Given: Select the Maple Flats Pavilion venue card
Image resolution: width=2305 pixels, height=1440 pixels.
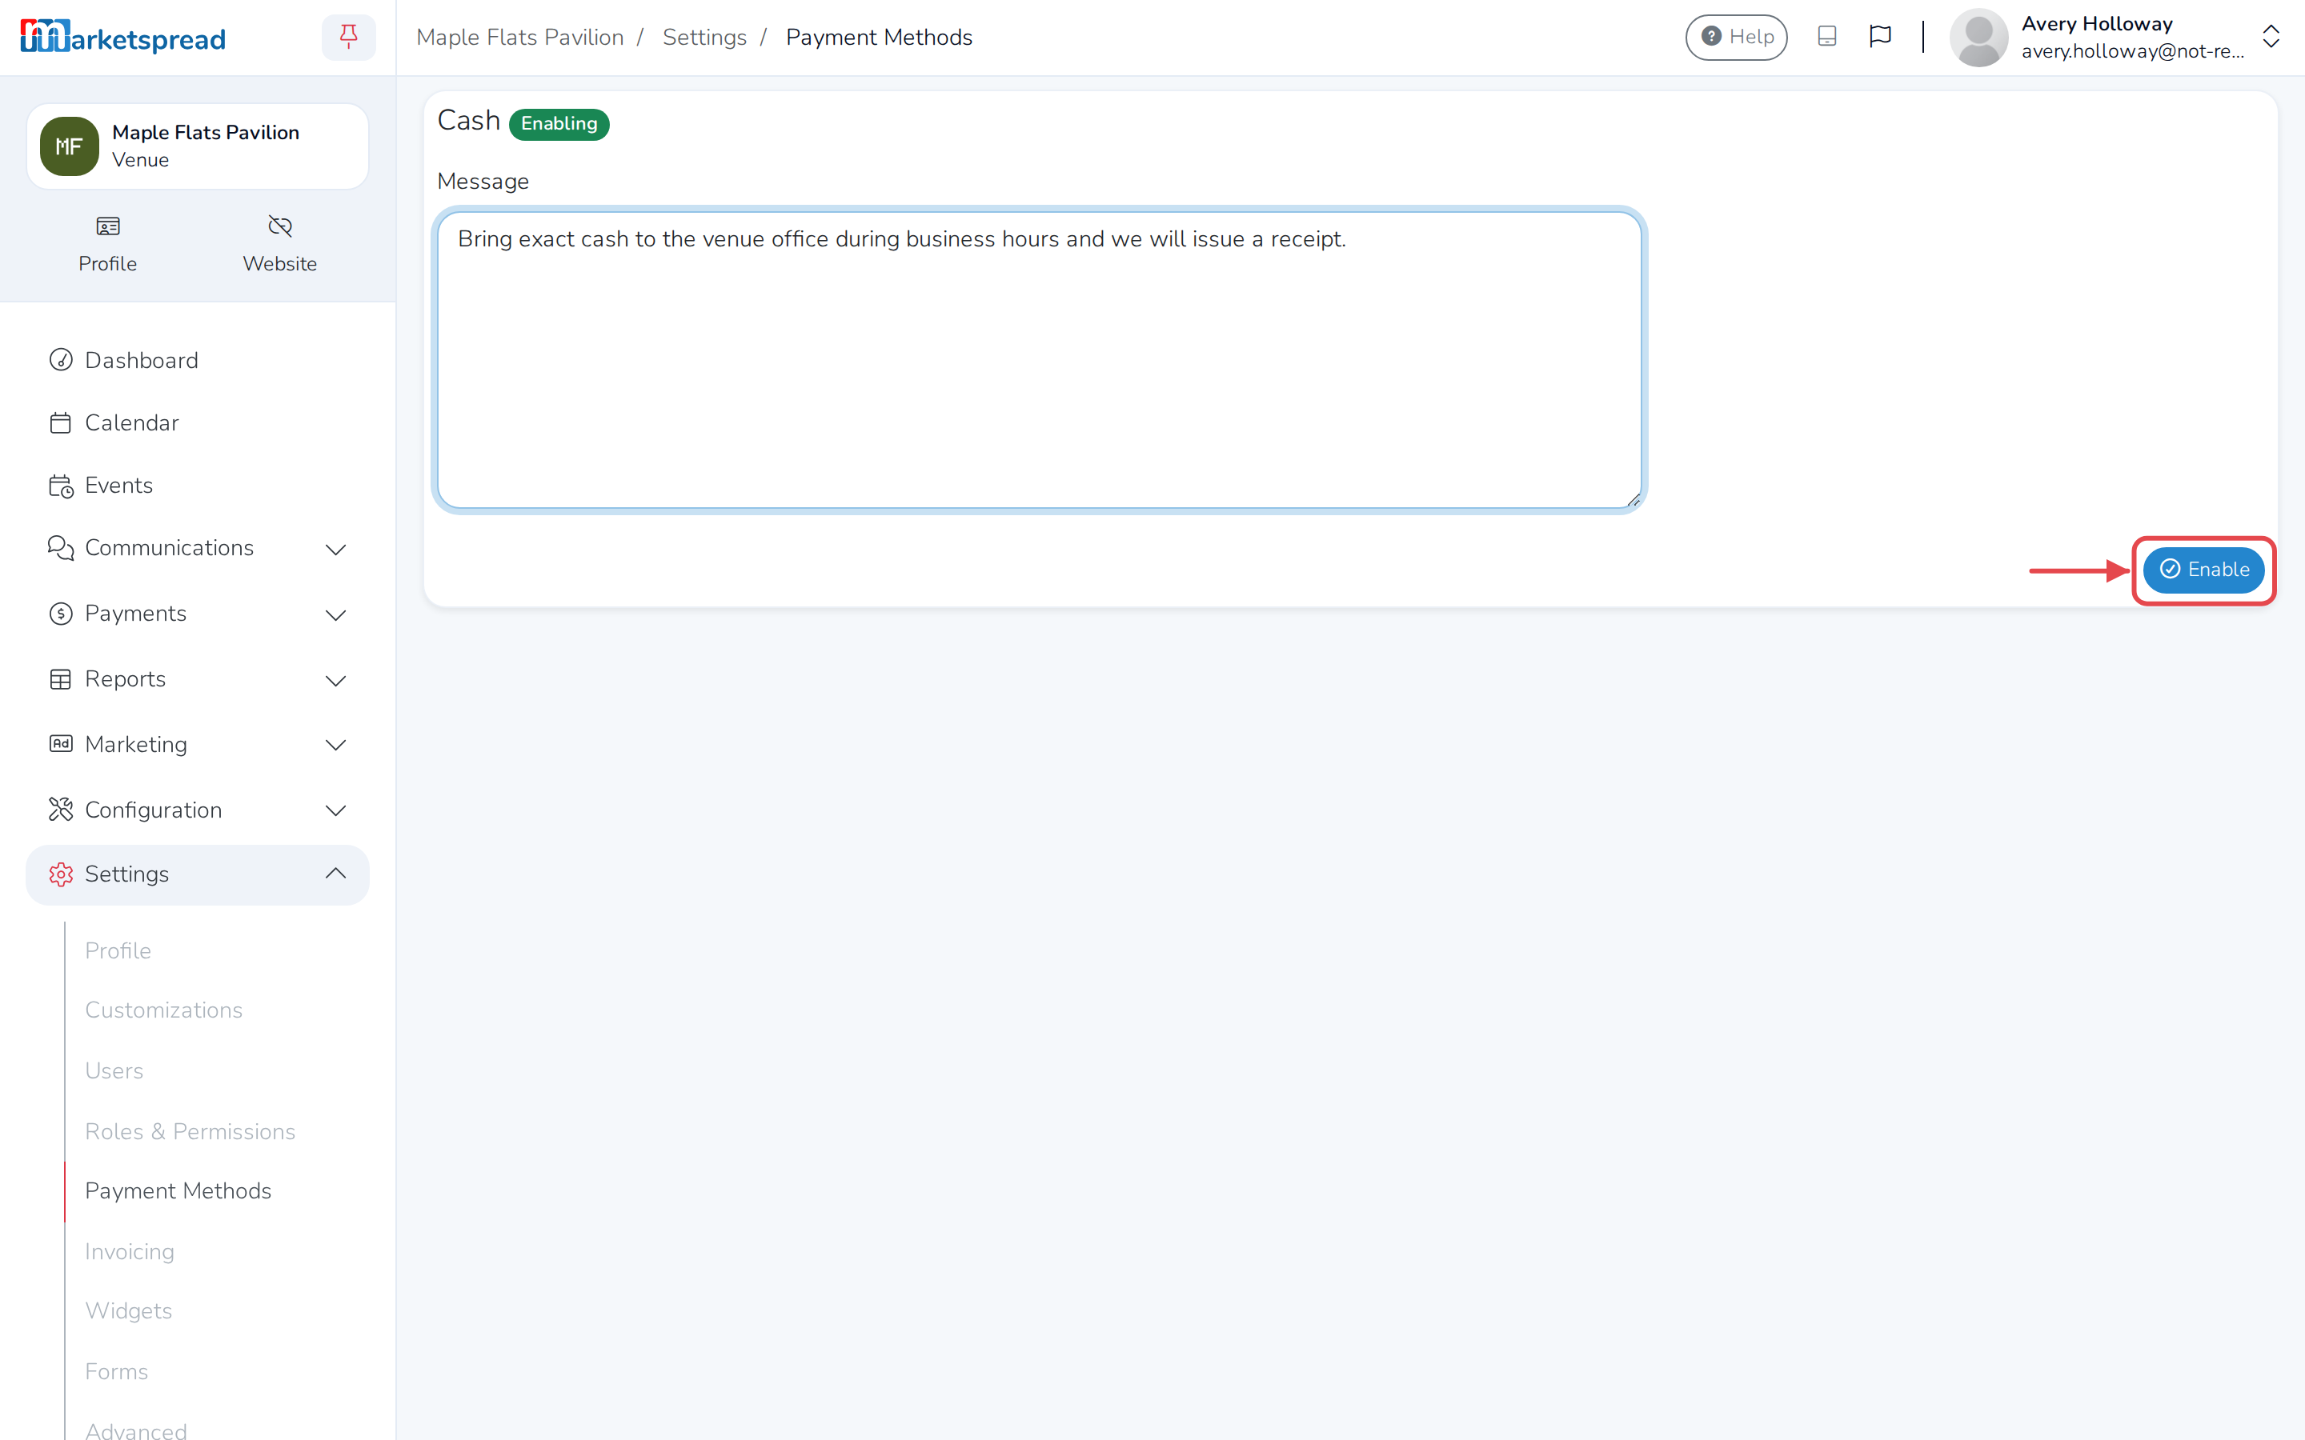Looking at the screenshot, I should click(197, 146).
